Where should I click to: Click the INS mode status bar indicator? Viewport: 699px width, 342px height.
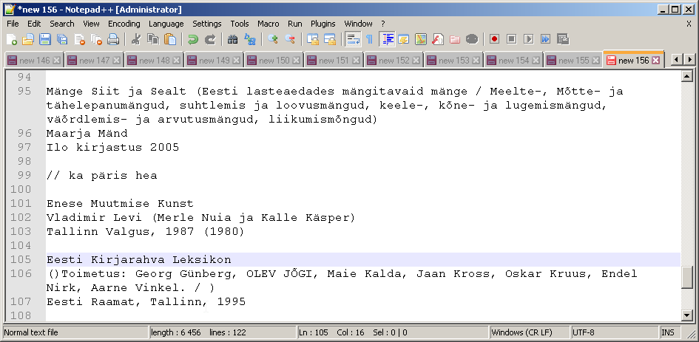(x=670, y=332)
